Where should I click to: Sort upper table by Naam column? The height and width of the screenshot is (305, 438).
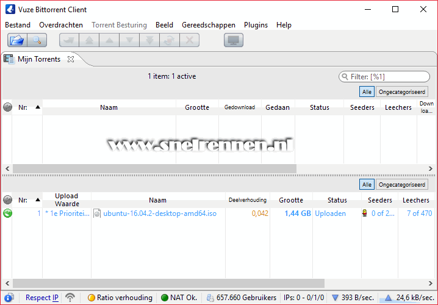(x=109, y=107)
